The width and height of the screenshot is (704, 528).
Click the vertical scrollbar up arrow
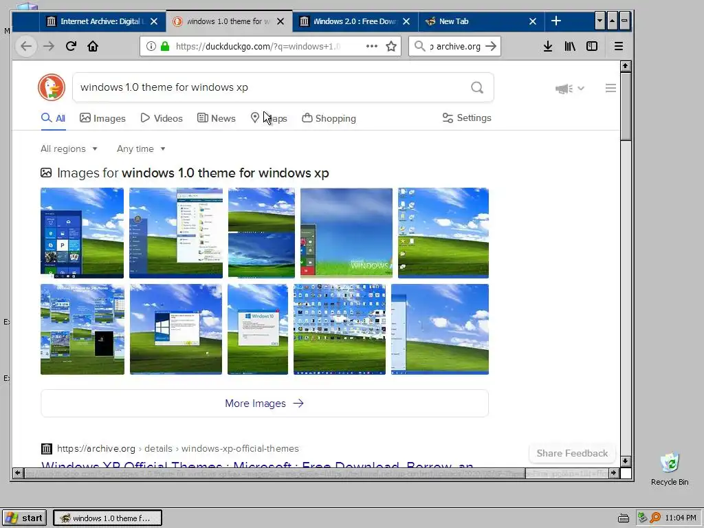point(626,66)
